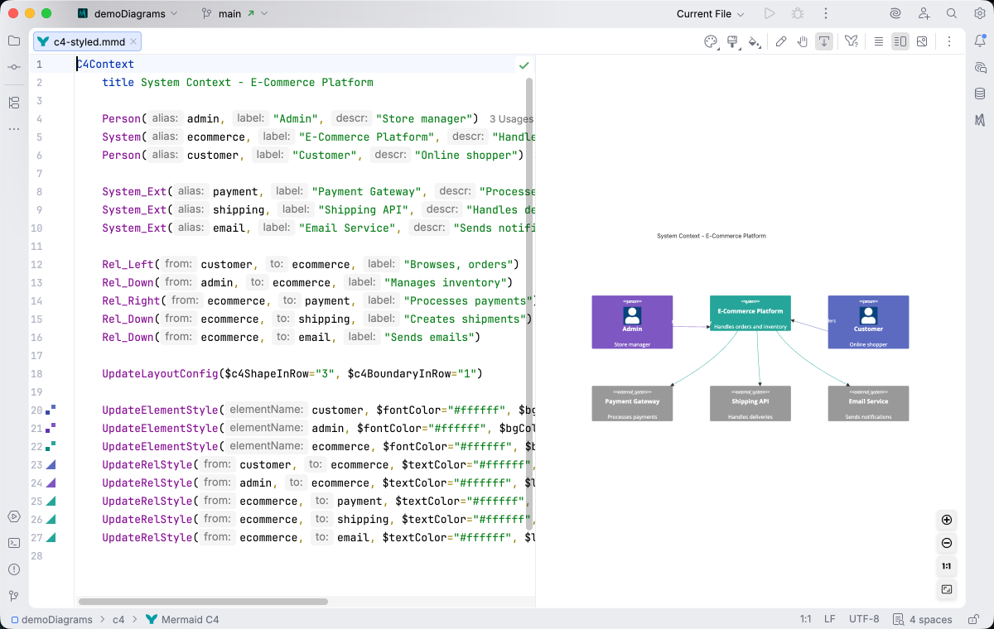Open the Services tool window

(14, 516)
